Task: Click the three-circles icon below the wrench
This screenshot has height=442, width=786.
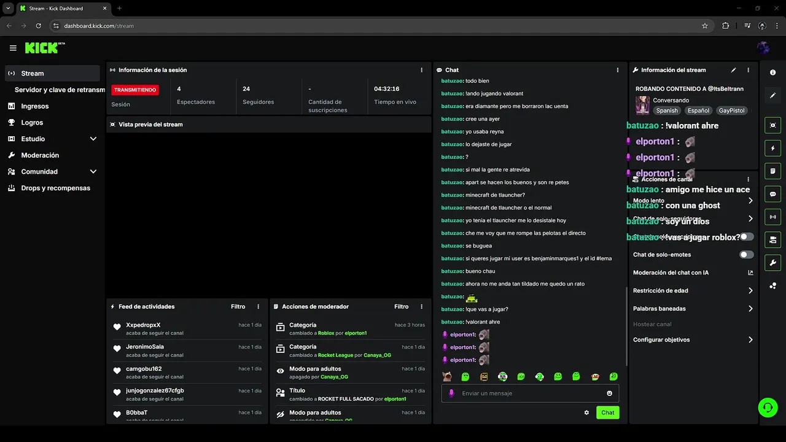Action: tap(772, 285)
